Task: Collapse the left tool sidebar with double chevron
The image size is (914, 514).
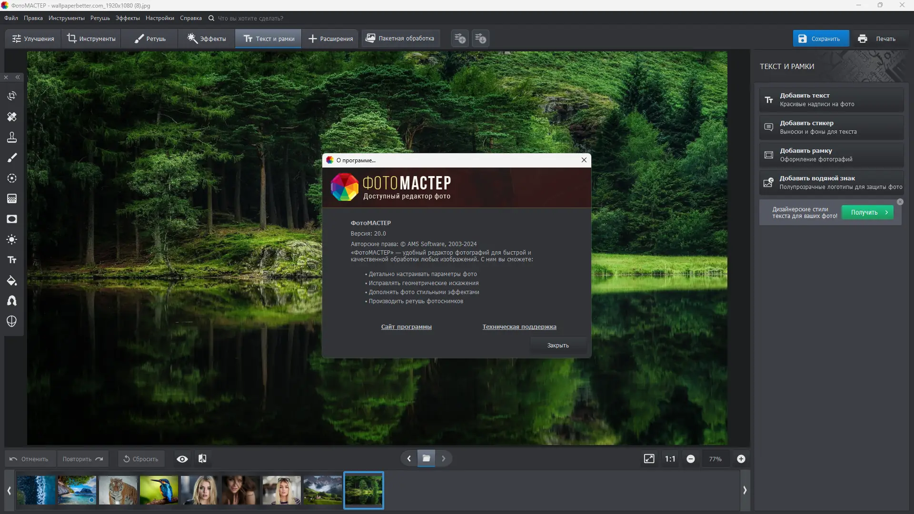Action: 18,77
